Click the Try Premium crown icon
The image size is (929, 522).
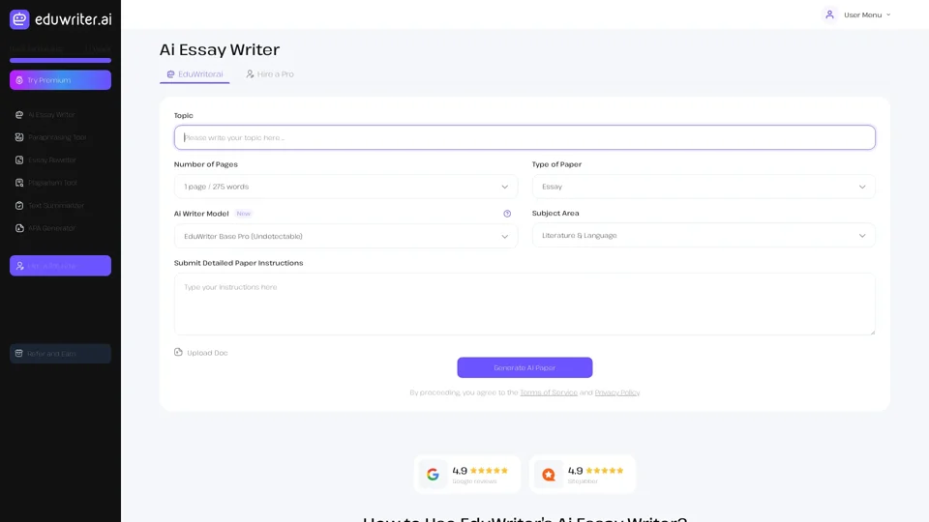[x=19, y=80]
